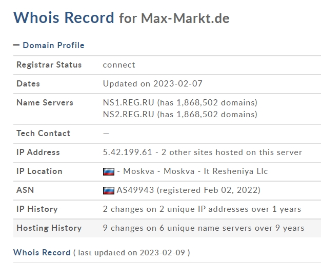Click the Moskva - It Resheniya Llc location text
This screenshot has width=321, height=263.
pyautogui.click(x=215, y=171)
